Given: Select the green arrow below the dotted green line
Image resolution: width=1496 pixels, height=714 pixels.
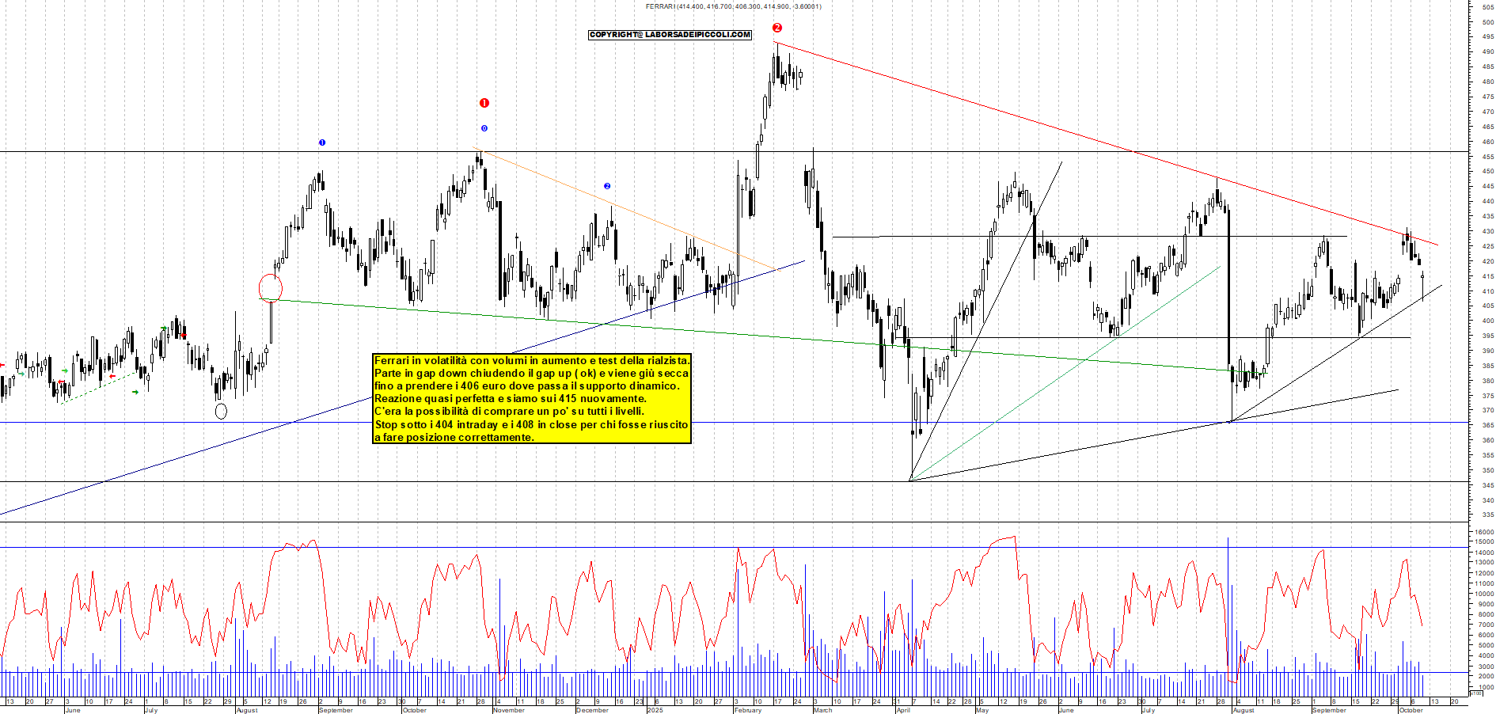Looking at the screenshot, I should point(135,392).
